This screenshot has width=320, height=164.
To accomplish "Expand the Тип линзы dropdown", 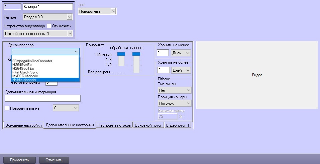I will [175, 90].
